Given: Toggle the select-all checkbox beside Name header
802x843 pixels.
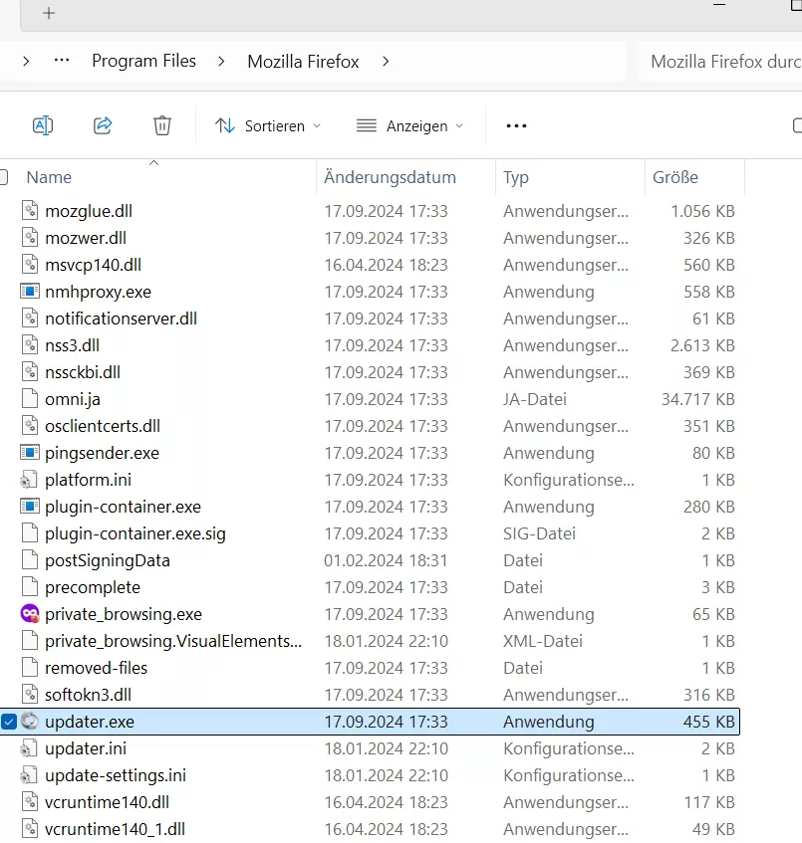Looking at the screenshot, I should coord(4,177).
